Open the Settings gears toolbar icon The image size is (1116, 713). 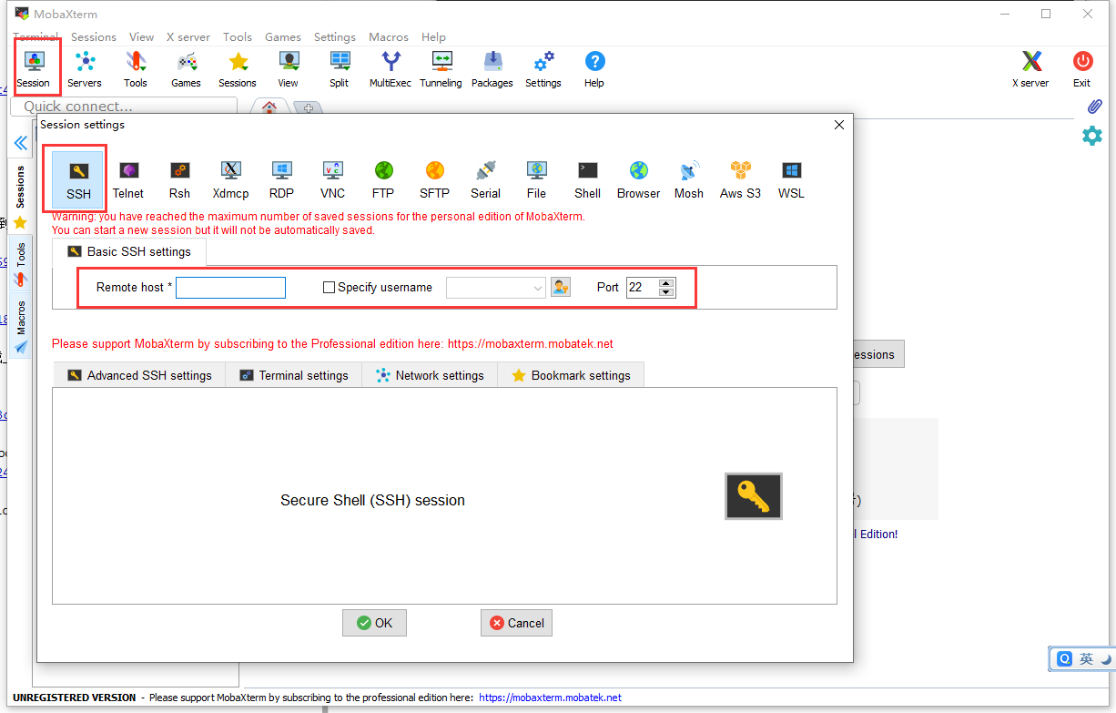543,68
